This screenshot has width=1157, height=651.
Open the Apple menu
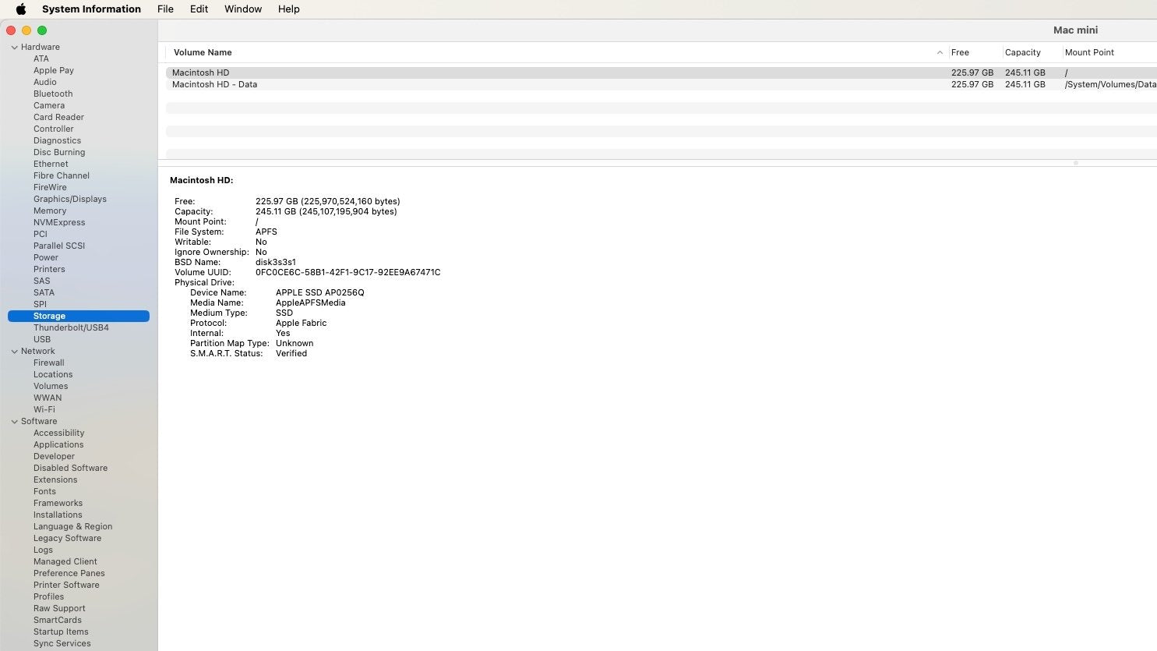coord(21,9)
